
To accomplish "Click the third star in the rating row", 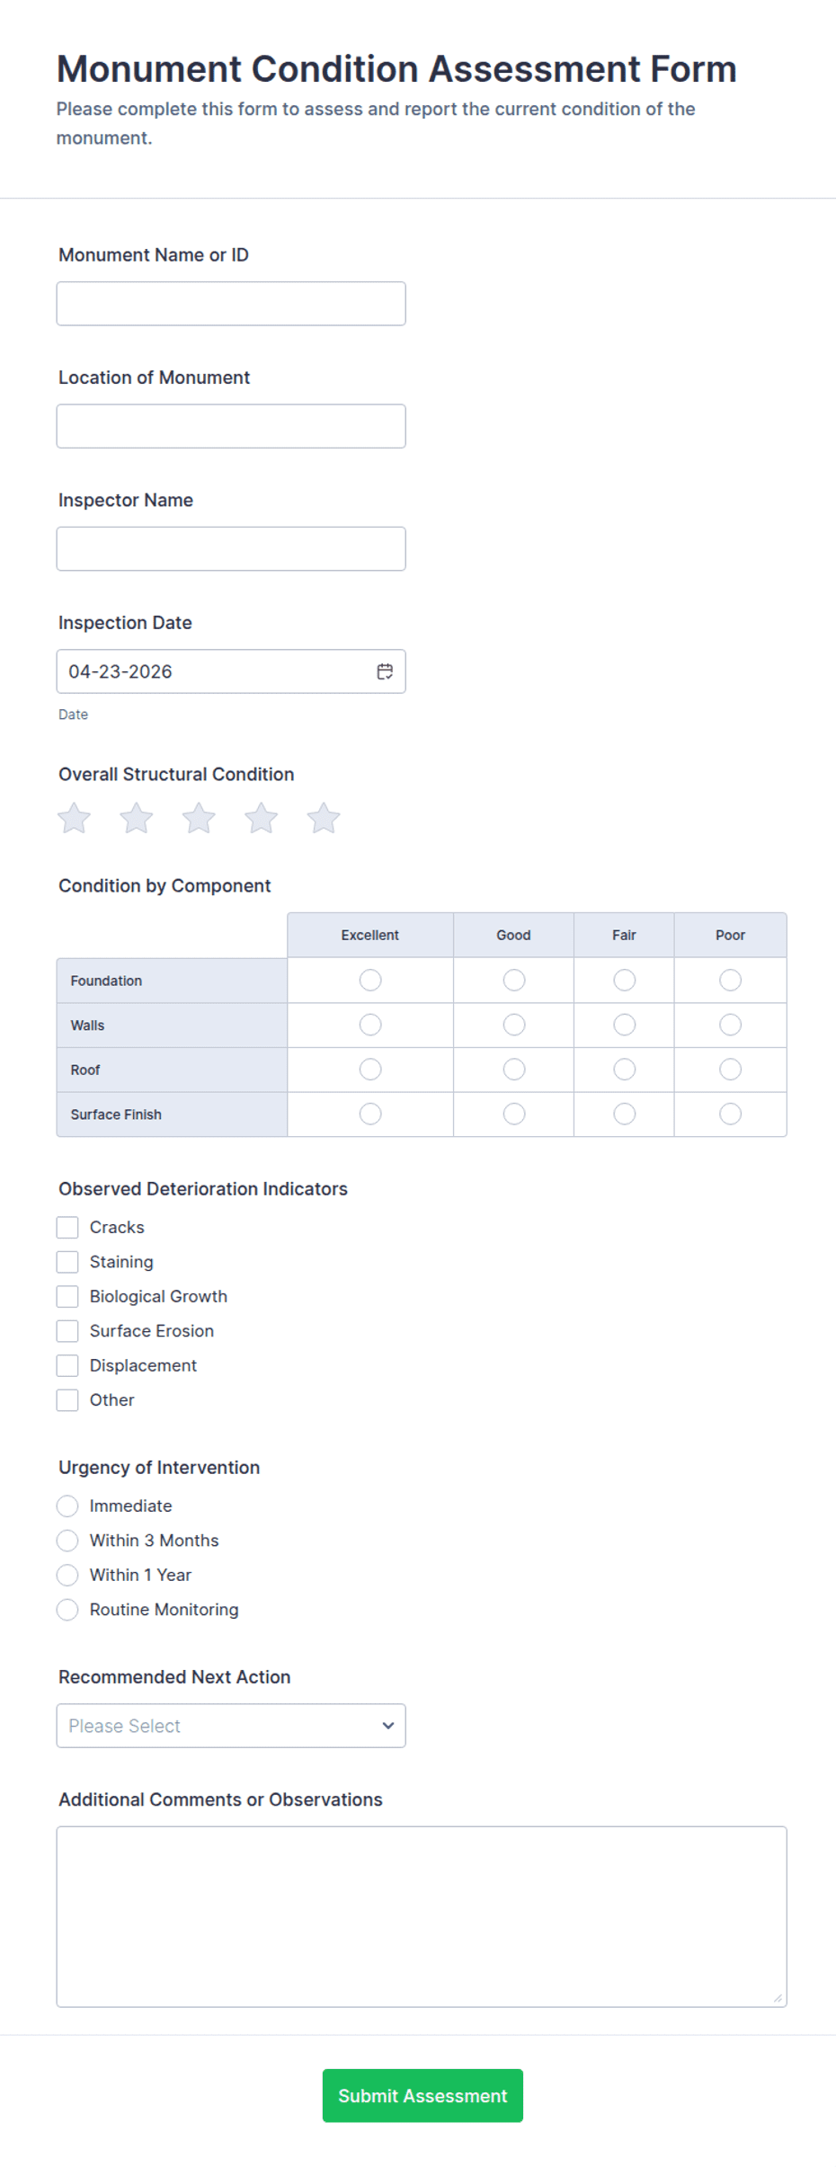I will [199, 818].
